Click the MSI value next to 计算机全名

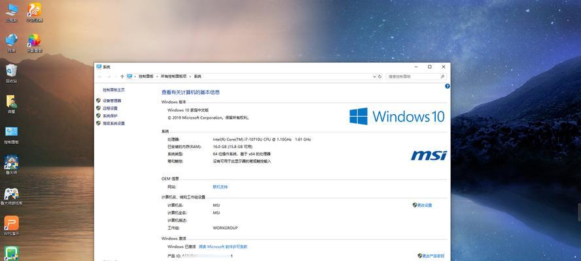pos(217,213)
